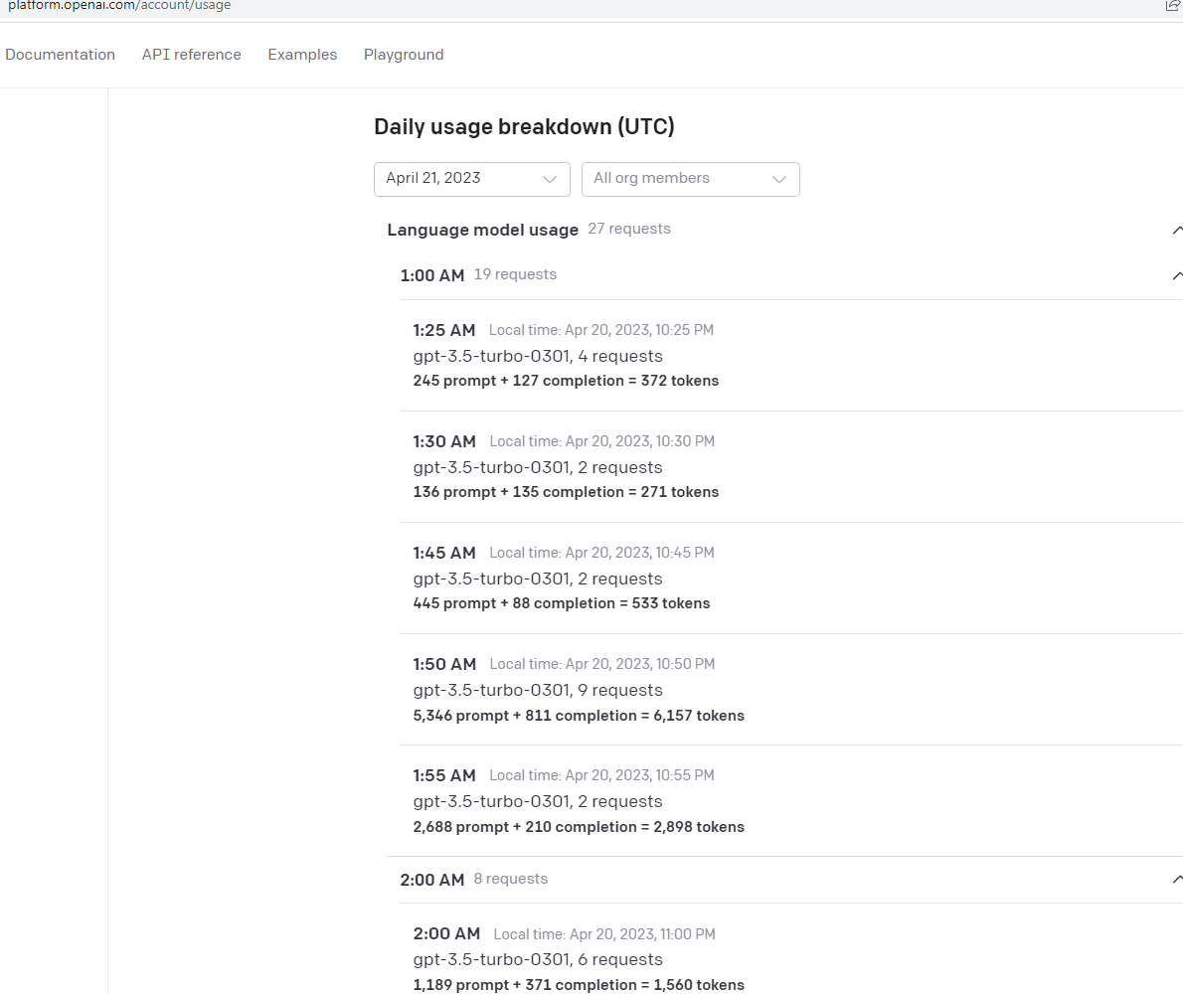The image size is (1183, 994).
Task: Collapse the Language model usage section
Action: [1177, 230]
